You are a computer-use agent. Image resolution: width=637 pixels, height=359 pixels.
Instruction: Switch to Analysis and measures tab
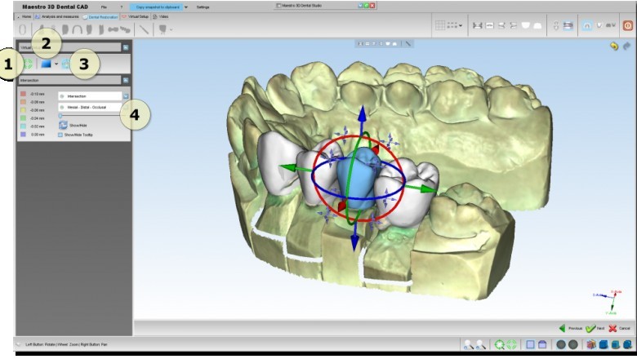tap(57, 16)
